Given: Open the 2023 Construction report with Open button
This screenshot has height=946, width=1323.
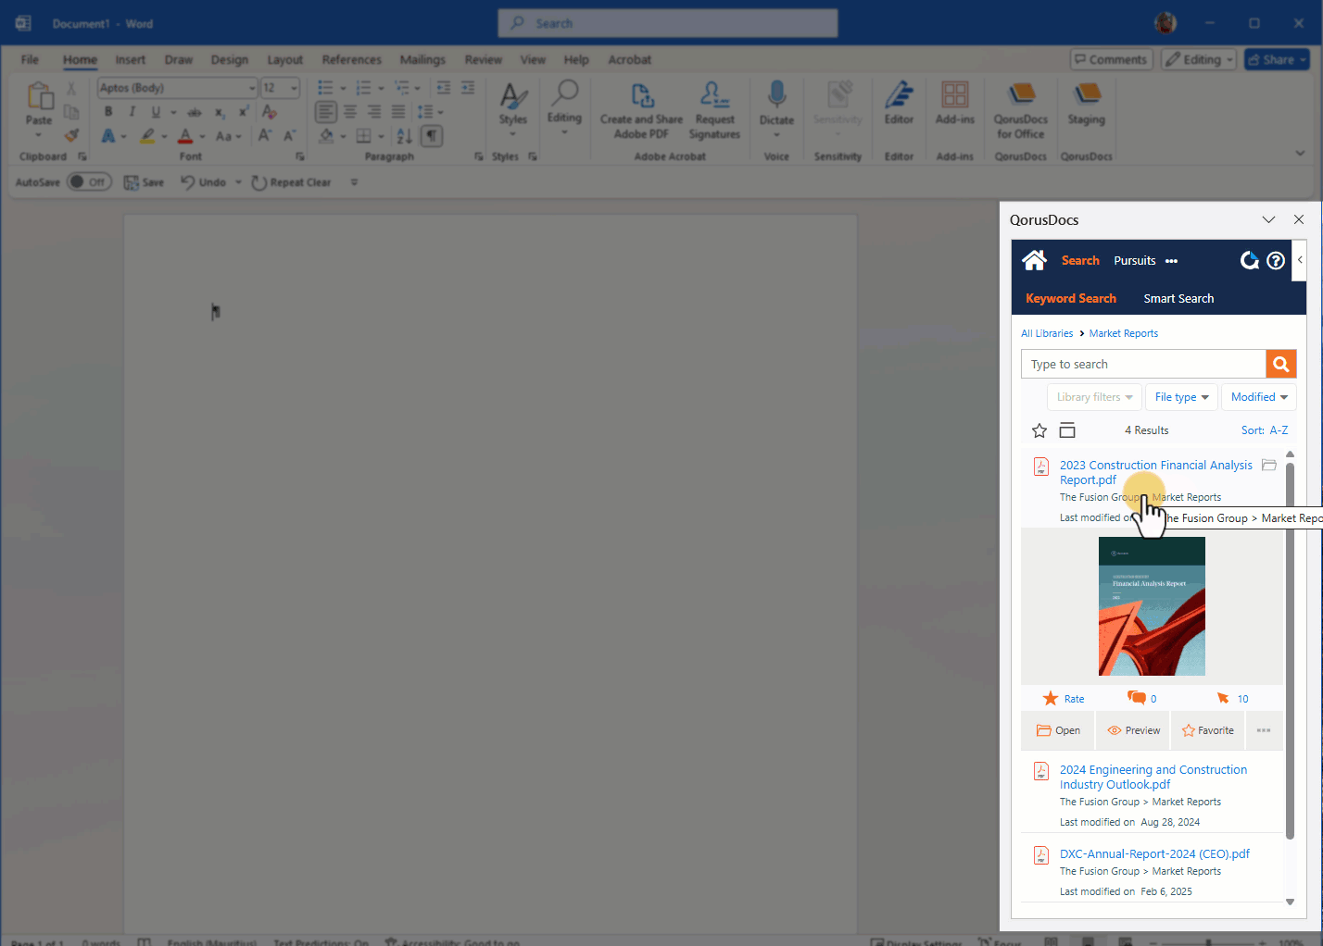Looking at the screenshot, I should [x=1058, y=730].
